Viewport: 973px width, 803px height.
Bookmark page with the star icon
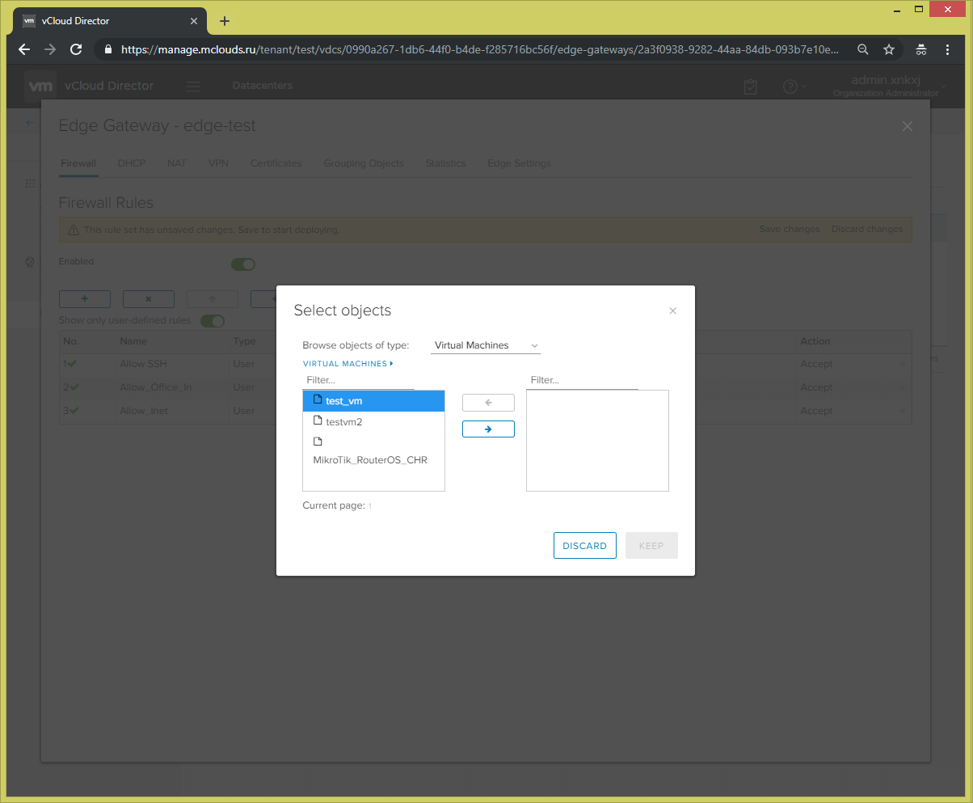(889, 49)
